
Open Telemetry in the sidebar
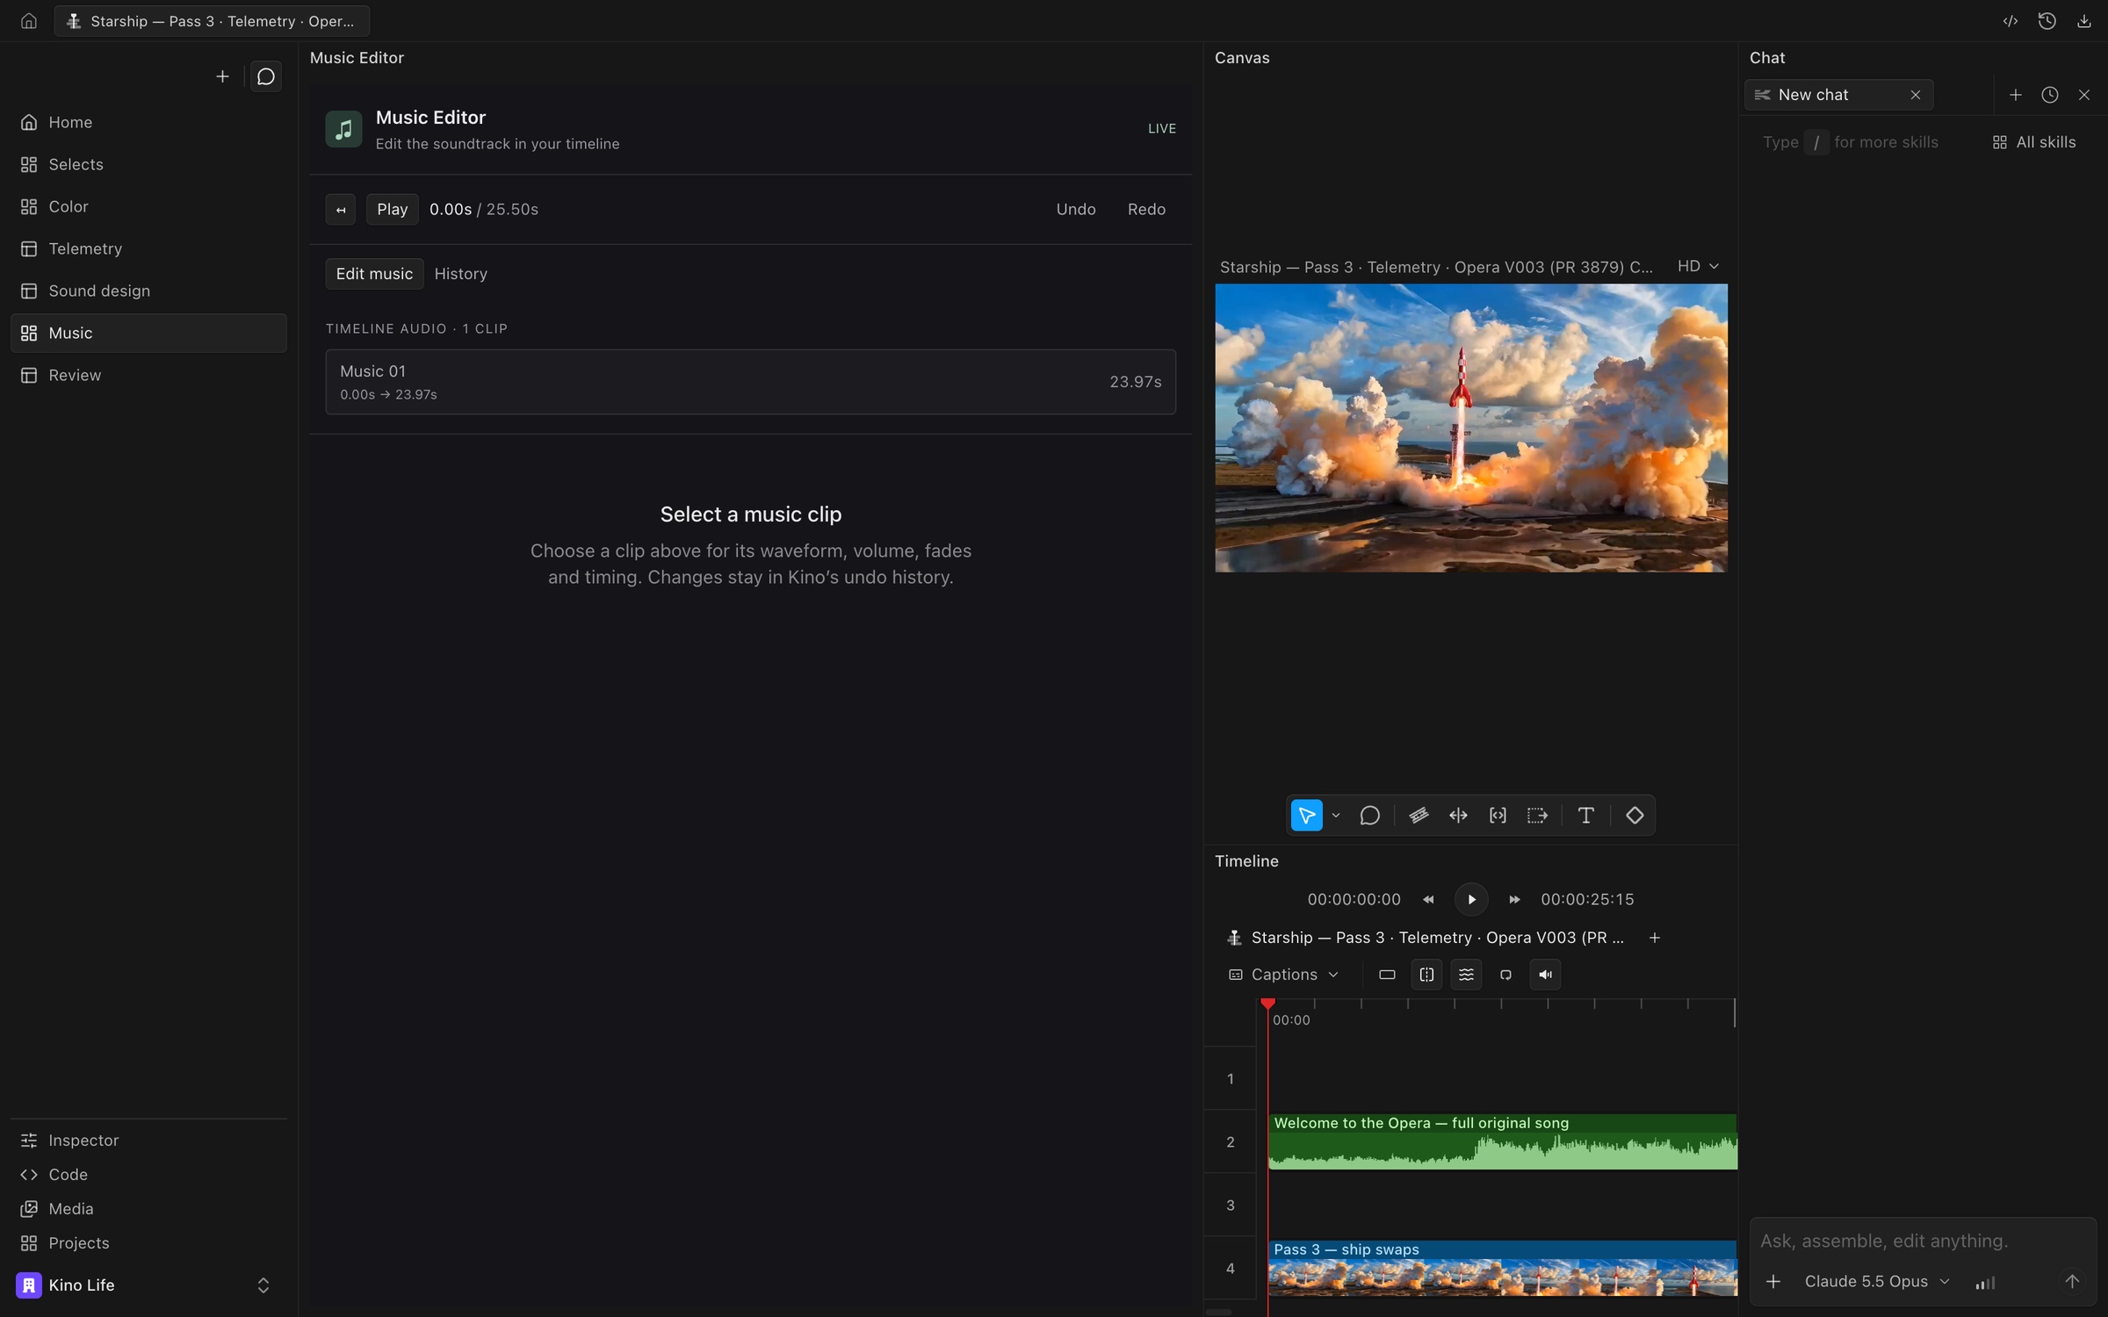(x=148, y=248)
